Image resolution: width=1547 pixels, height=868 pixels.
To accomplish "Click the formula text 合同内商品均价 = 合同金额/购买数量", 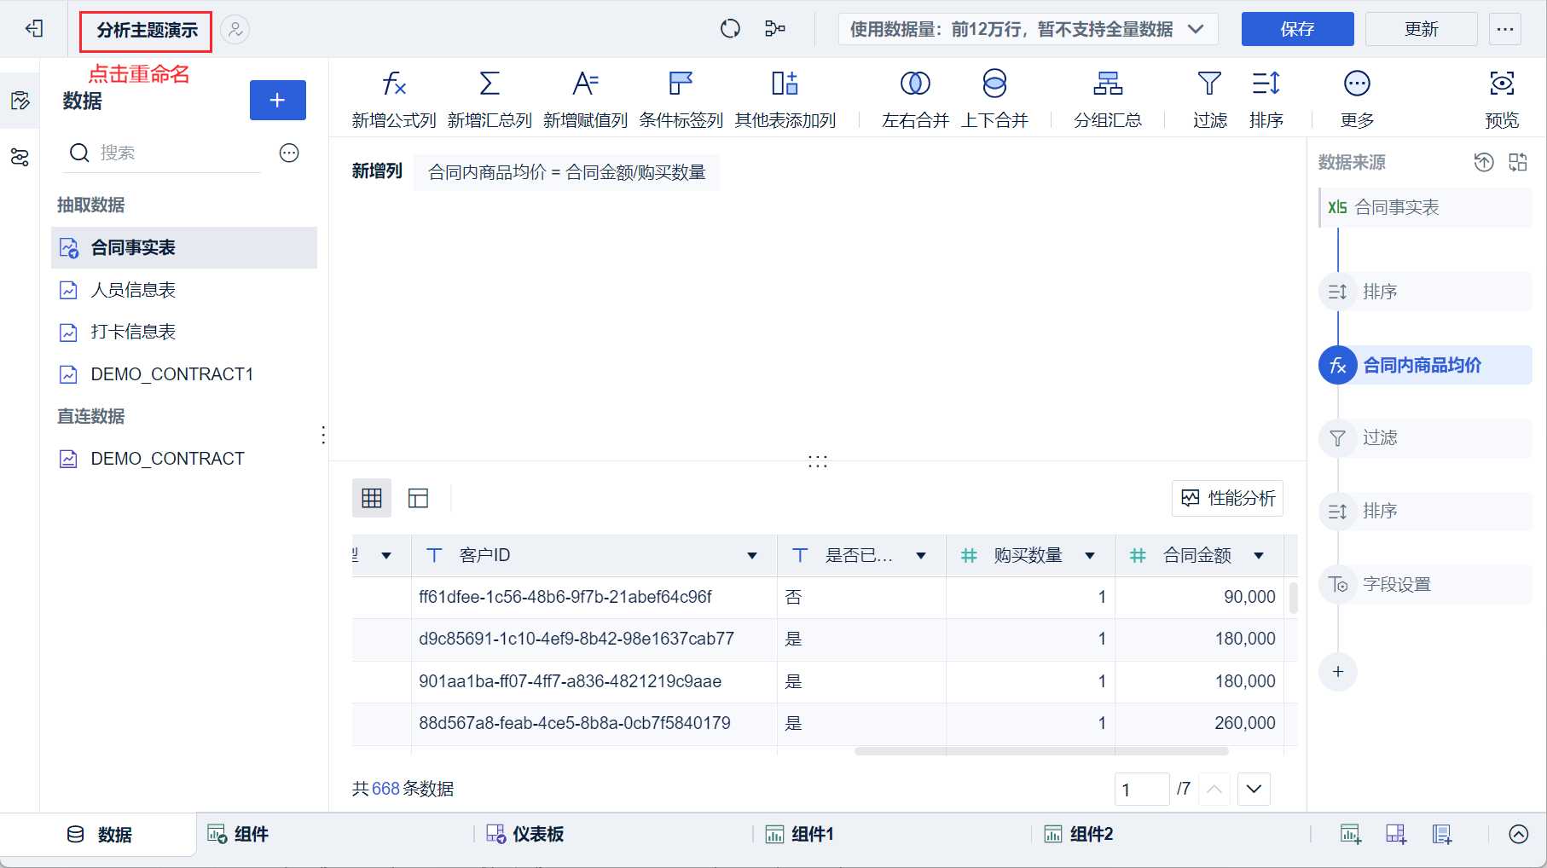I will (567, 172).
